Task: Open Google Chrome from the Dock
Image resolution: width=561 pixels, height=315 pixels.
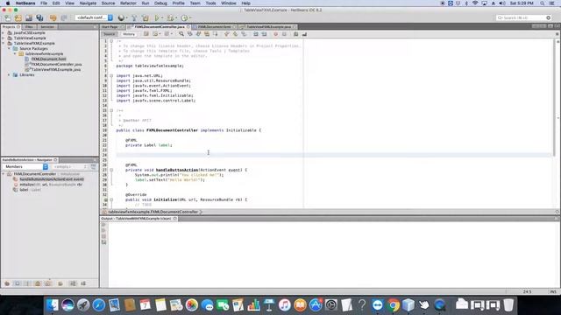Action: (393, 305)
